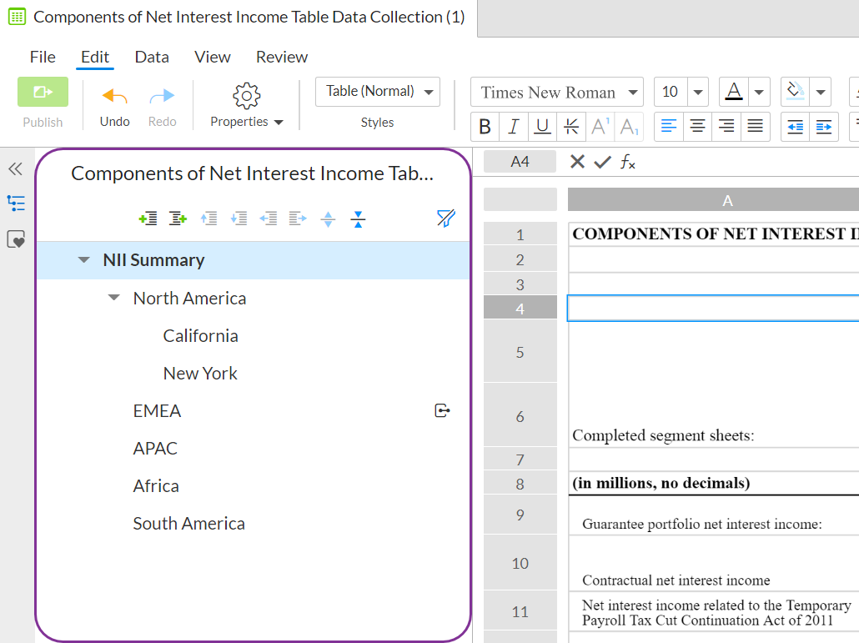Click the filter icon in the outline panel
The height and width of the screenshot is (643, 859).
445,218
